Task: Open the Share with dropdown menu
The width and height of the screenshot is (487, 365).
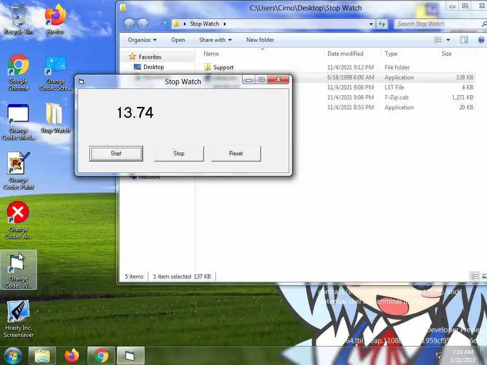Action: tap(215, 40)
